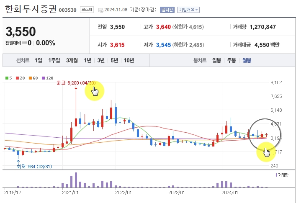Click the 240 price axis label
Viewport: 296px width, 203px height.
[274, 166]
